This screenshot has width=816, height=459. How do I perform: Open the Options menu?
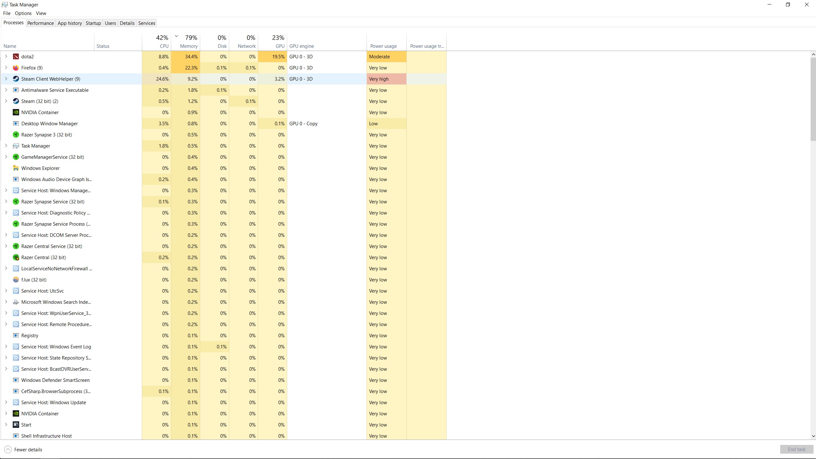pos(23,13)
